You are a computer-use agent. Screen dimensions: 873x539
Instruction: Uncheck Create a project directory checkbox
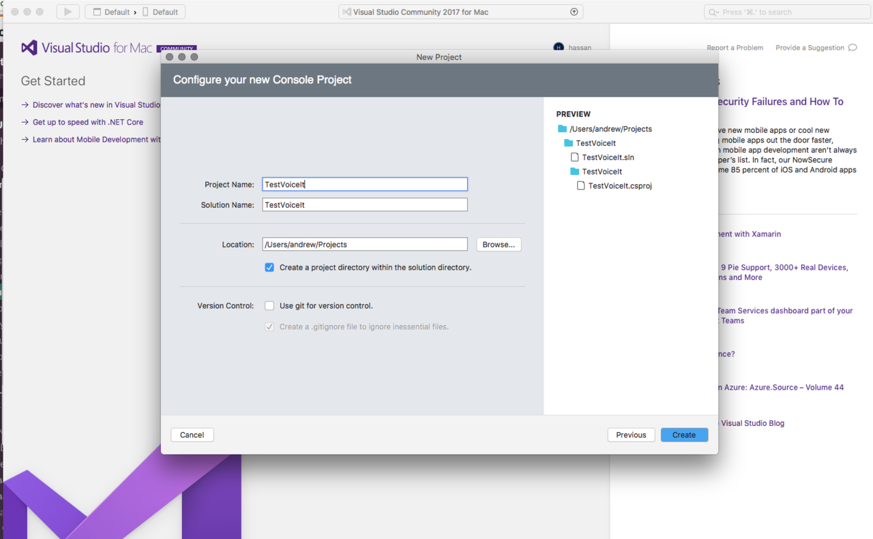[x=269, y=268]
